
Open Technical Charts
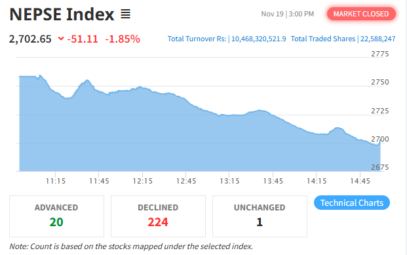point(352,203)
